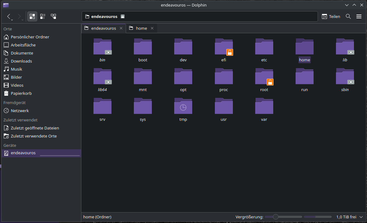Switch to details tree view mode
This screenshot has height=223, width=367.
pos(53,16)
